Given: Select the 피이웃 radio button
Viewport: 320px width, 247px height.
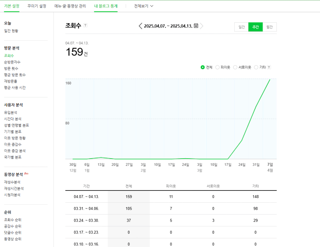Looking at the screenshot, I should [217, 67].
